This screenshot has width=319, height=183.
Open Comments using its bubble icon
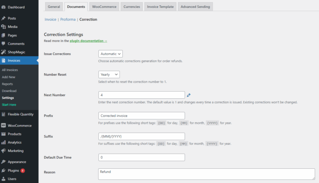4,43
